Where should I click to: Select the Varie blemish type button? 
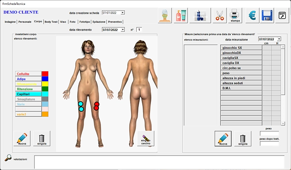coord(28,104)
